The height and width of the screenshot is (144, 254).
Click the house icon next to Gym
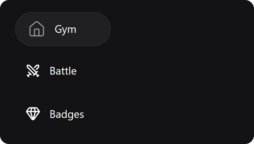(x=37, y=29)
